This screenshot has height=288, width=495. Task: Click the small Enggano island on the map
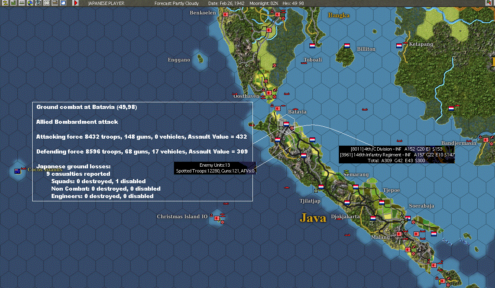click(x=200, y=59)
